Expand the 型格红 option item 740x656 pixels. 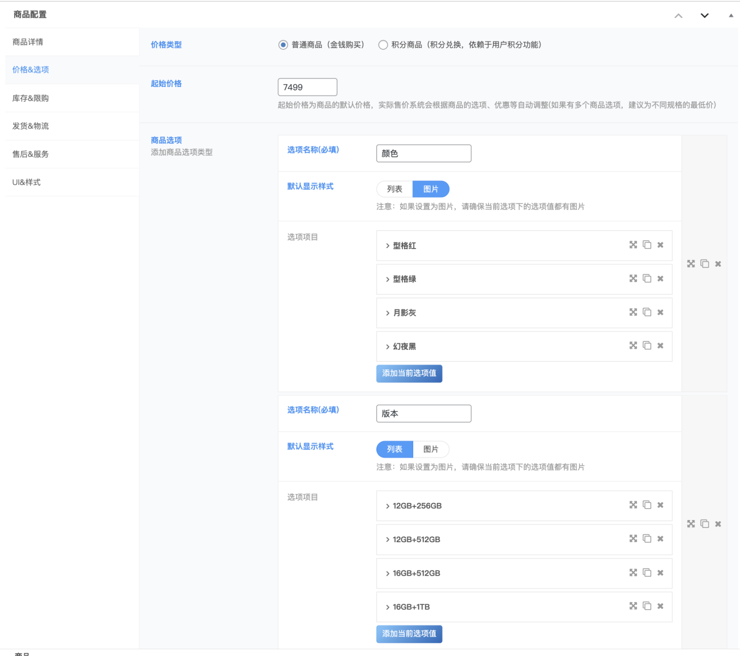388,246
